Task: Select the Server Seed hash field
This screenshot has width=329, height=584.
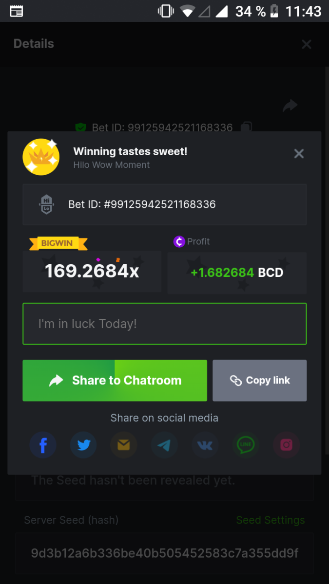Action: [165, 553]
